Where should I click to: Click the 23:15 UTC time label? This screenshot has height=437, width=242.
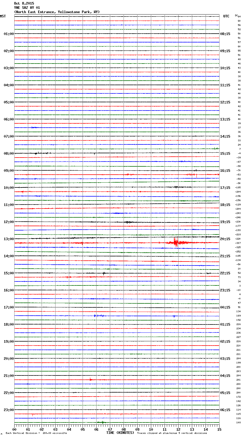coord(225,290)
